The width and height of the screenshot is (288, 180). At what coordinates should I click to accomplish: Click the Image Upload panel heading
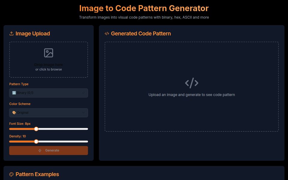click(x=32, y=33)
